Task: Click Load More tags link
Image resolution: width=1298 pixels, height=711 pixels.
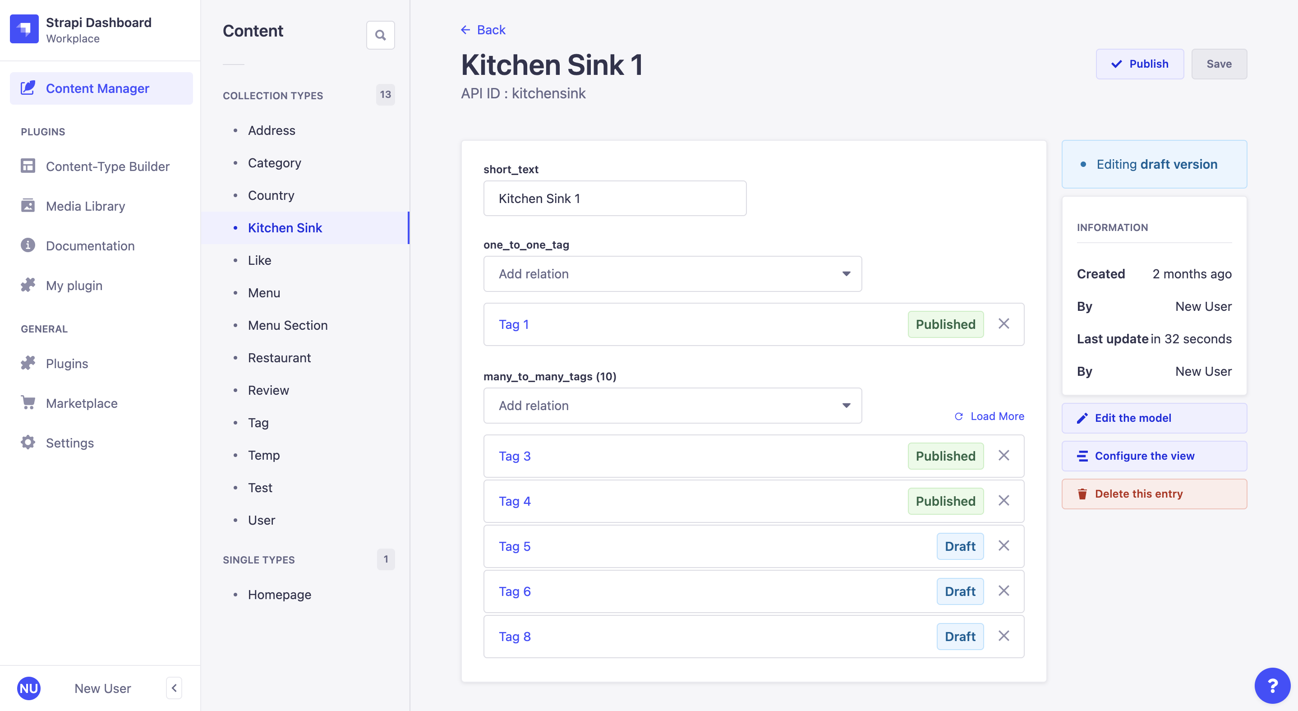Action: pos(990,416)
